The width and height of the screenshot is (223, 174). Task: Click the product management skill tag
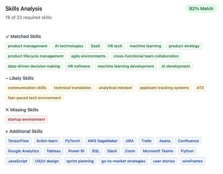click(28, 46)
